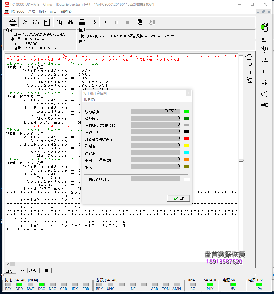Viewport: 274px width, 294px height.
Task: Switch to the 位图 tab
Action: tap(21, 271)
